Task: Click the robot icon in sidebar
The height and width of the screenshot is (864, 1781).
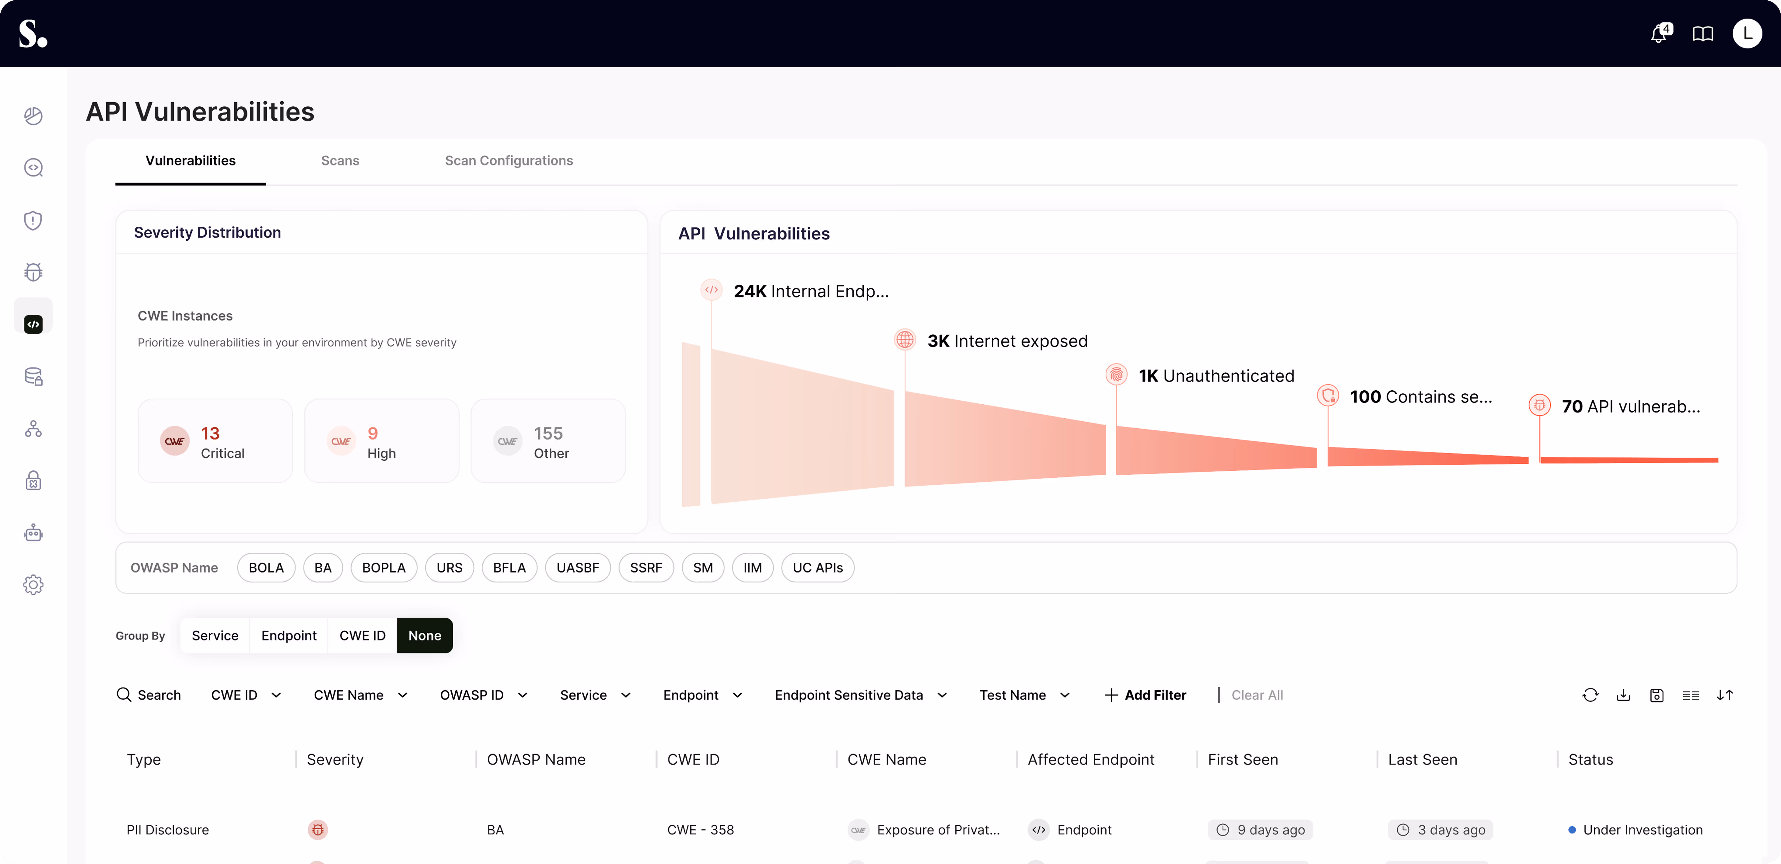Action: tap(33, 533)
